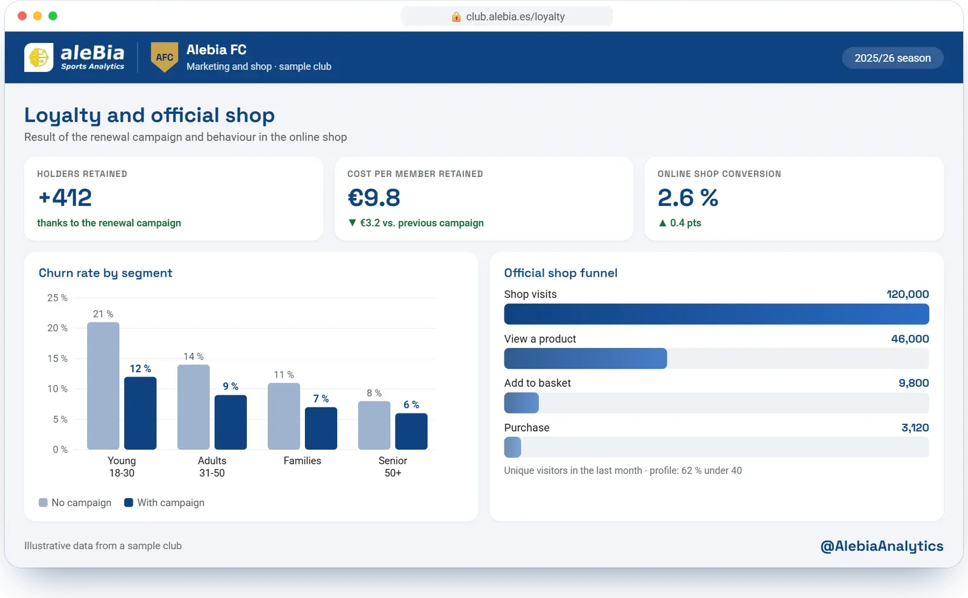Click the '0.4 pts' increase indicator
The width and height of the screenshot is (968, 598).
pos(679,223)
